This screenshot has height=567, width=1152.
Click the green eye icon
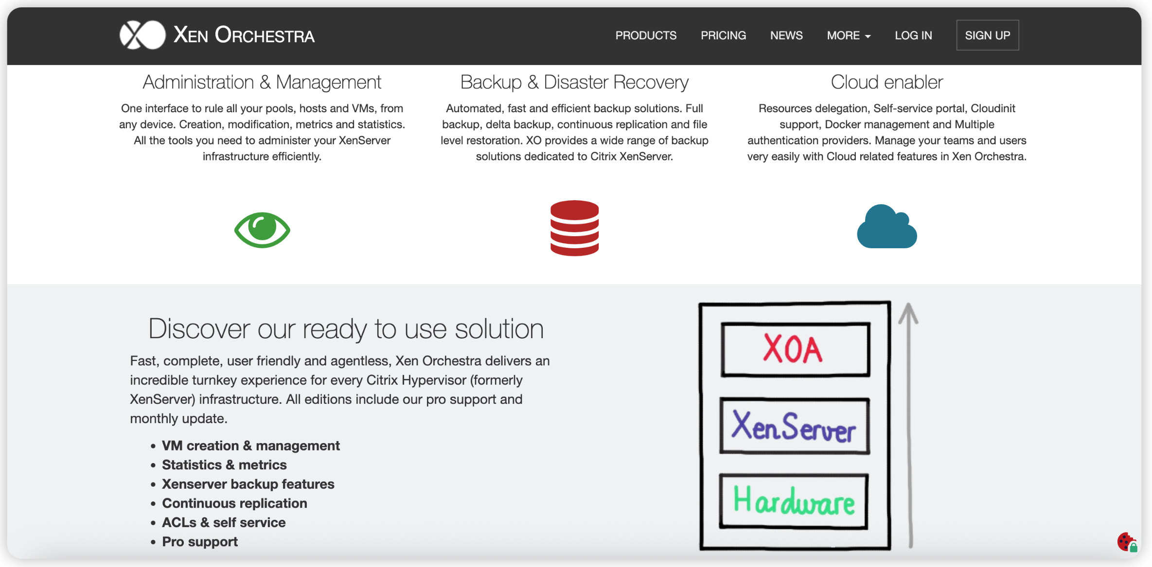click(x=262, y=230)
